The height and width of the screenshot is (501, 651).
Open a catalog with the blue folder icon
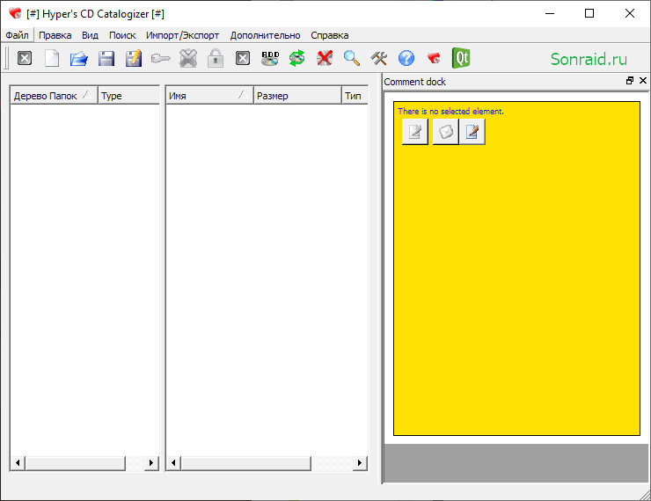click(x=79, y=59)
